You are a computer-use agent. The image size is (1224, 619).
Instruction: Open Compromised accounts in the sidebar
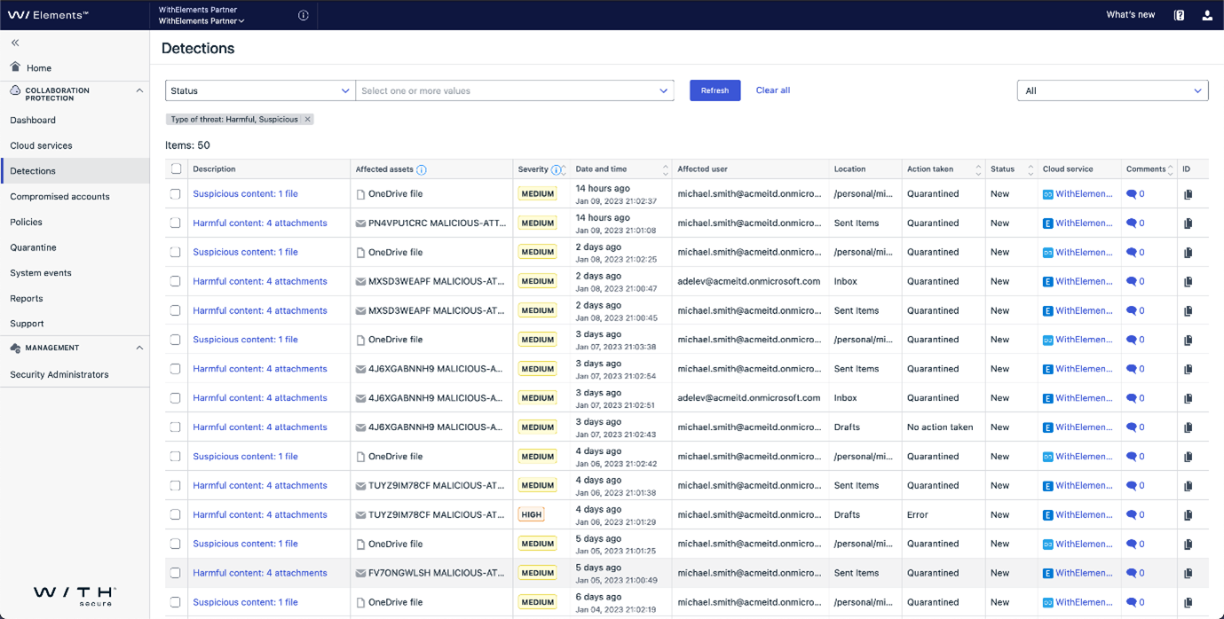[59, 197]
